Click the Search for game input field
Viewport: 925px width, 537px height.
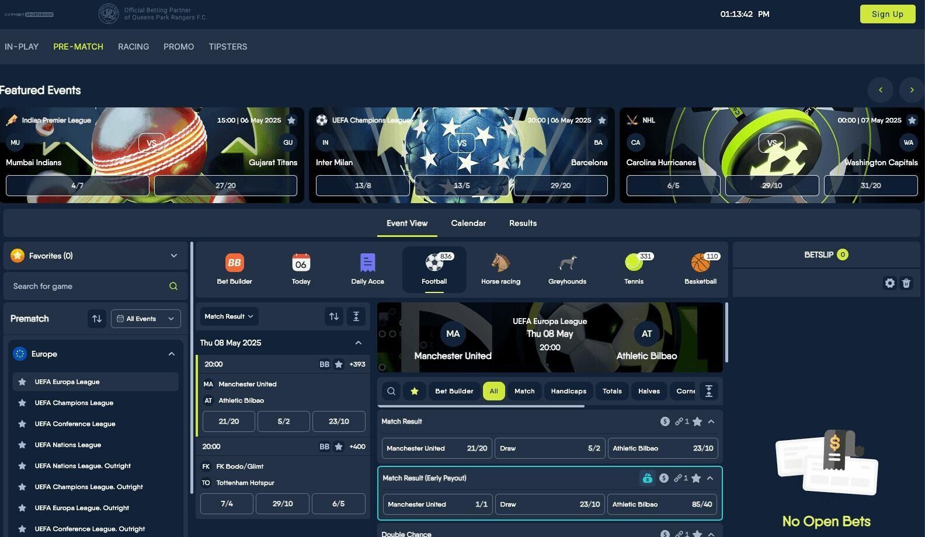[x=96, y=286]
